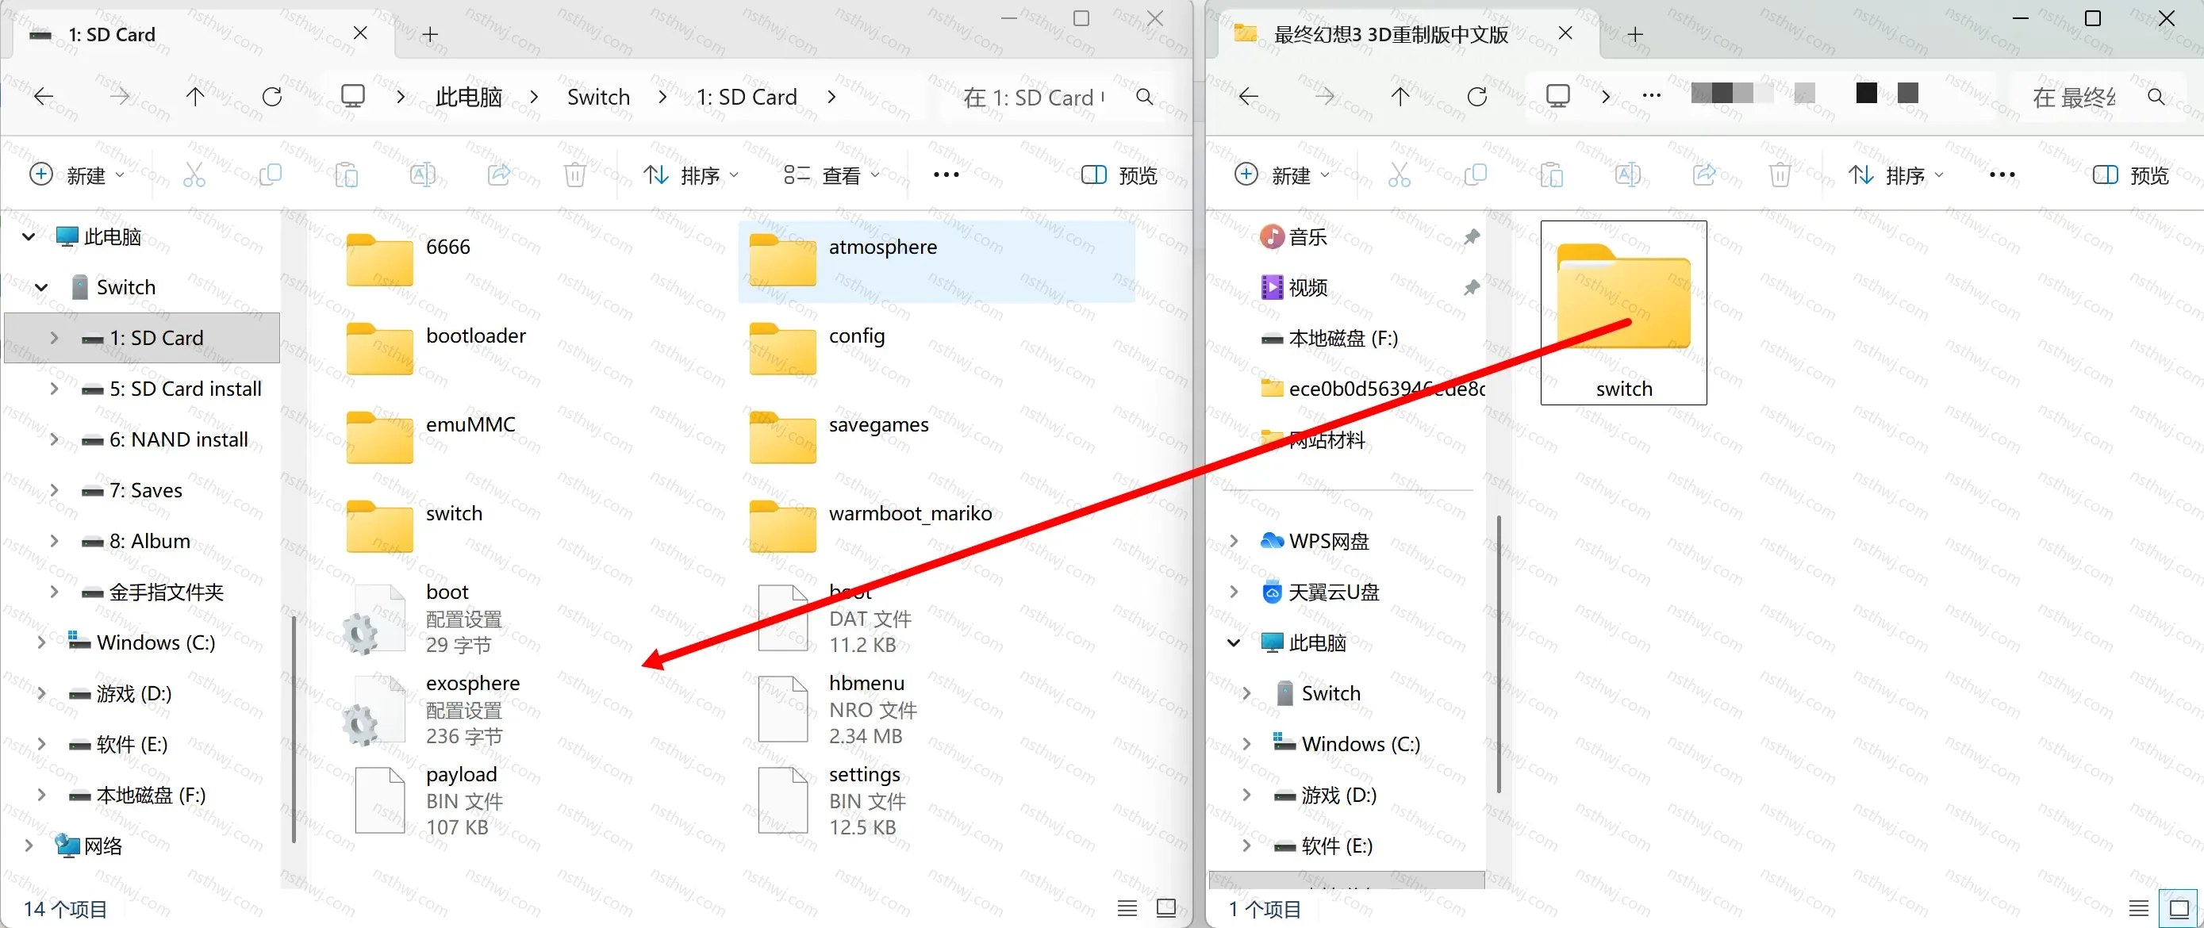Expand 5: SD Card install tree node

pos(54,389)
